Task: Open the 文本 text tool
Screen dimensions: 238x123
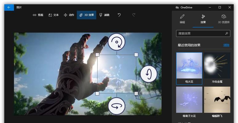Action: pos(54,15)
